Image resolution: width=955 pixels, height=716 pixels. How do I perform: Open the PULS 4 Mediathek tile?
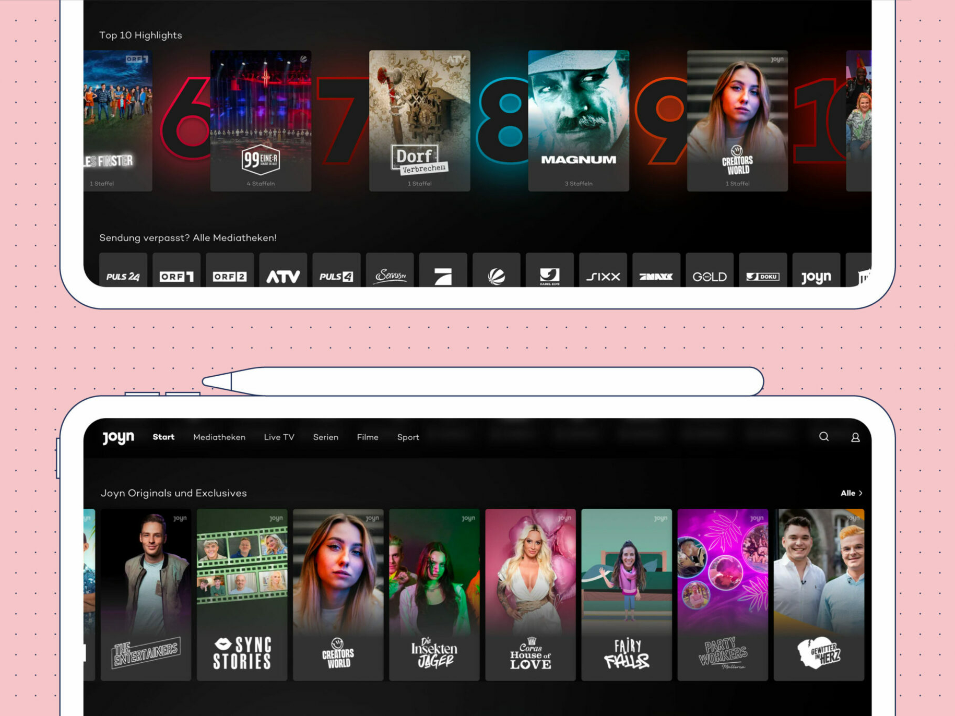tap(336, 270)
